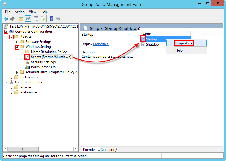Expand the User Configuration Policies node

tap(12, 87)
